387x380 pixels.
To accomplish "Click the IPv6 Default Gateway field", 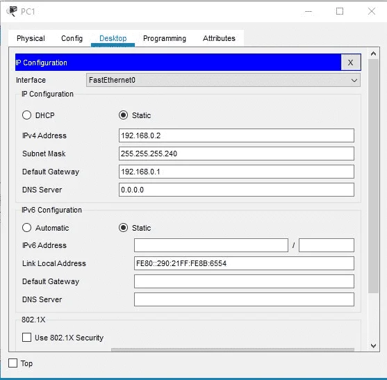I will click(244, 281).
